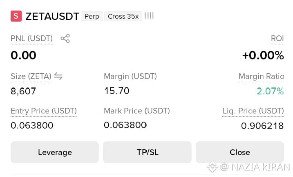The width and height of the screenshot is (293, 177).
Task: Click the Margin Ratio label
Action: 261,76
